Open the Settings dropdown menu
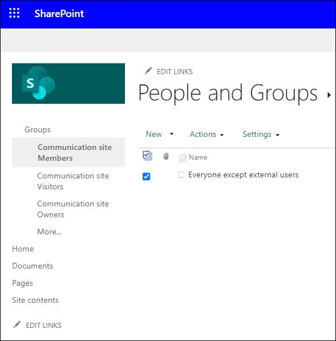 [x=261, y=135]
